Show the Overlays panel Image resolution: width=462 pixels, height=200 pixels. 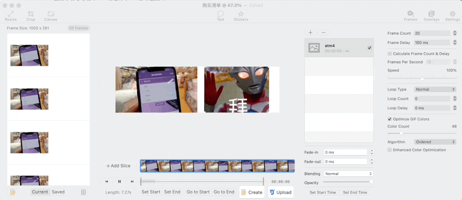click(431, 16)
